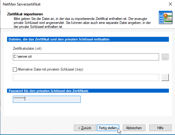Focus the private key password field

(x=47, y=99)
